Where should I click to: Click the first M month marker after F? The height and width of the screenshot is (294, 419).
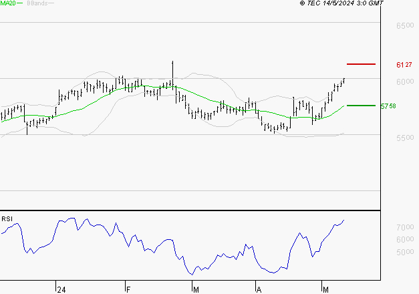pyautogui.click(x=196, y=290)
